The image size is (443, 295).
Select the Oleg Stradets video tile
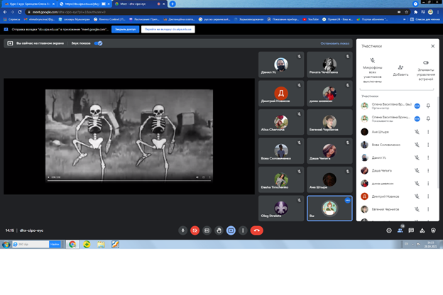click(x=281, y=208)
